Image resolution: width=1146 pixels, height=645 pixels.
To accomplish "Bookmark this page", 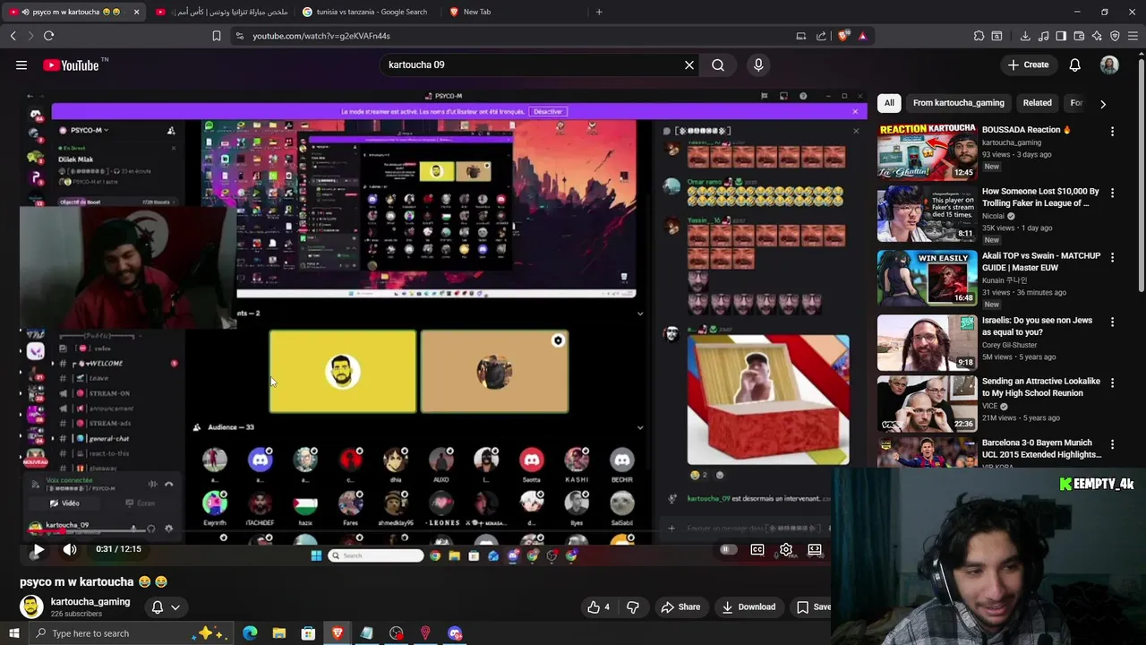I will click(x=216, y=36).
